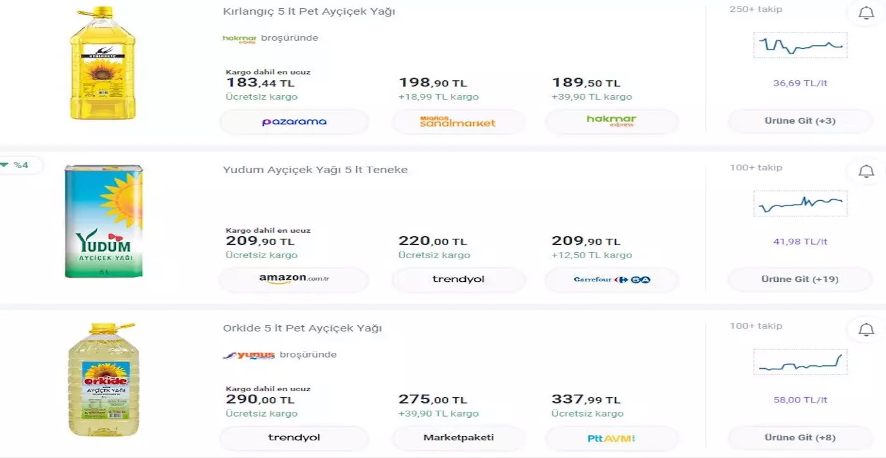Toggle notification bell for Yudum Ayçiçek Yağı
Screen dimensions: 886x458
(866, 171)
